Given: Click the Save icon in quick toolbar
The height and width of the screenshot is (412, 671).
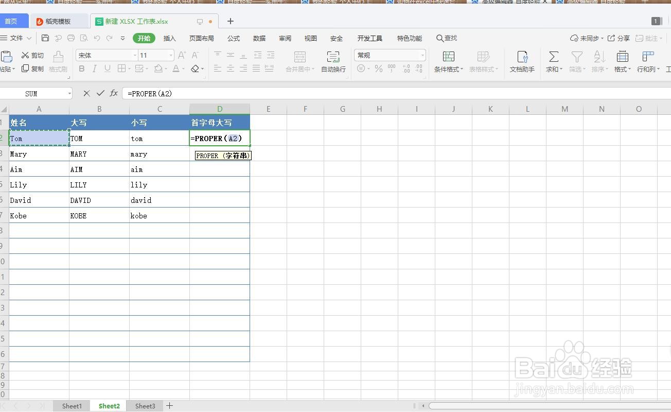Looking at the screenshot, I should (45, 38).
